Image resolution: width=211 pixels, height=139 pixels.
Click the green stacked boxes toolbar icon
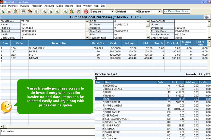[x=72, y=11]
